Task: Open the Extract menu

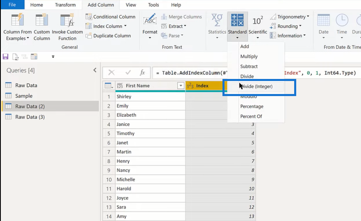Action: coord(174,26)
